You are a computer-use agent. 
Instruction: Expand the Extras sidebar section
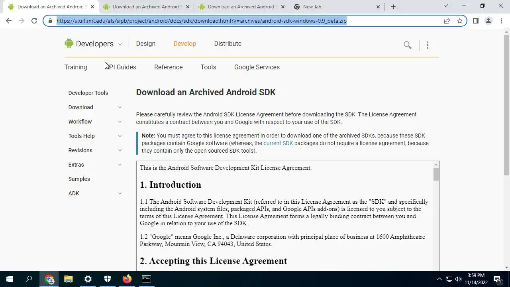(120, 165)
